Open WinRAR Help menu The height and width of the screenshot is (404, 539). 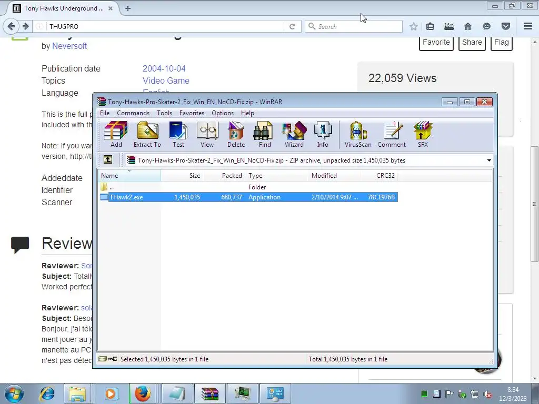pos(247,113)
